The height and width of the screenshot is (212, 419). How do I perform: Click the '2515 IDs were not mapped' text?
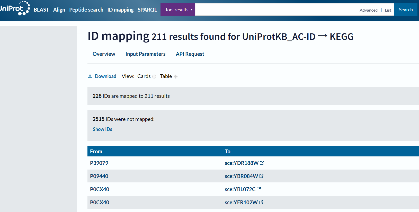tap(123, 119)
